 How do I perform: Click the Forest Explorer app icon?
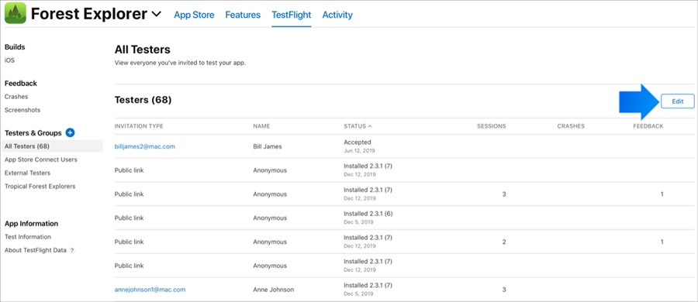[16, 14]
